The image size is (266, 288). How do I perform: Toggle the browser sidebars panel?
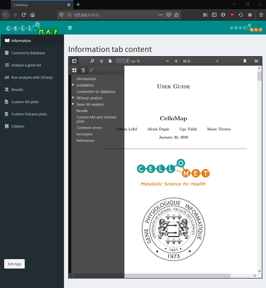(214, 15)
